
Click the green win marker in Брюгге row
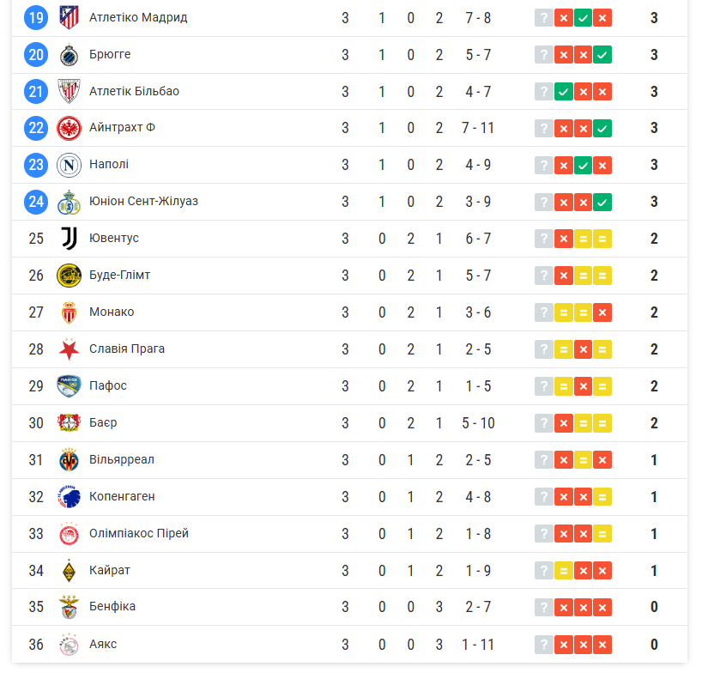click(x=603, y=54)
